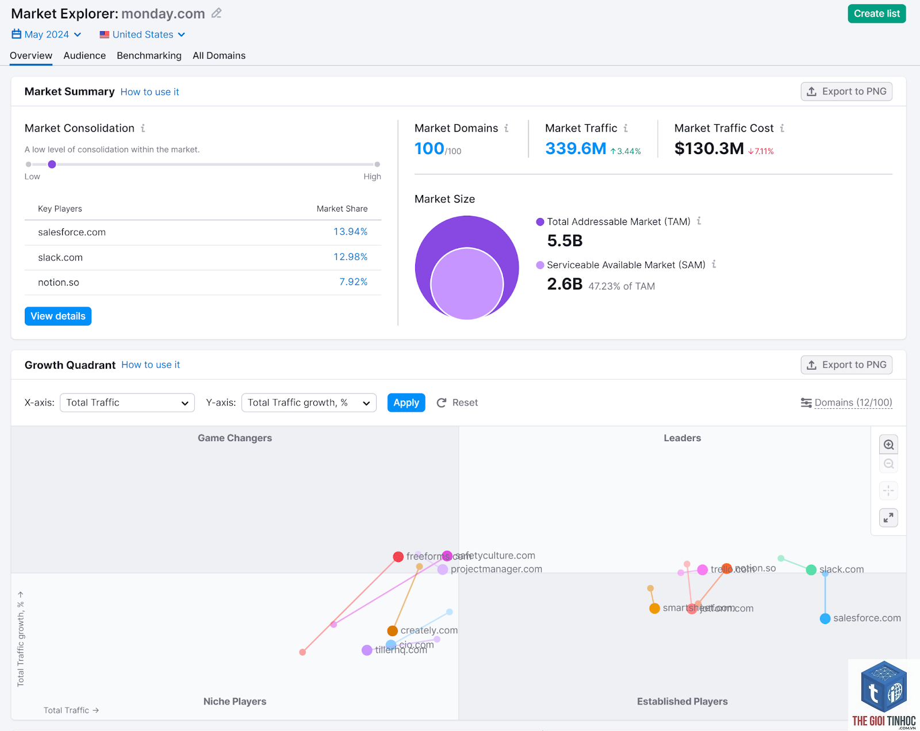Switch to the Overview tab
The width and height of the screenshot is (920, 731).
(x=31, y=56)
